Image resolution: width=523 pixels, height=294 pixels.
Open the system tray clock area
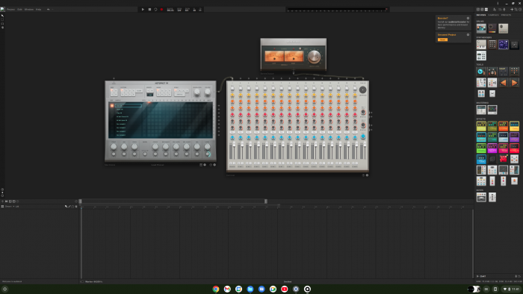tap(512, 289)
